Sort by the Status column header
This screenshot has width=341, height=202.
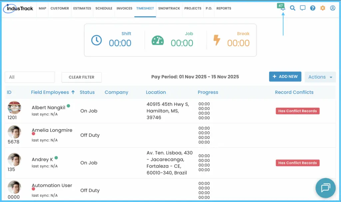point(87,92)
